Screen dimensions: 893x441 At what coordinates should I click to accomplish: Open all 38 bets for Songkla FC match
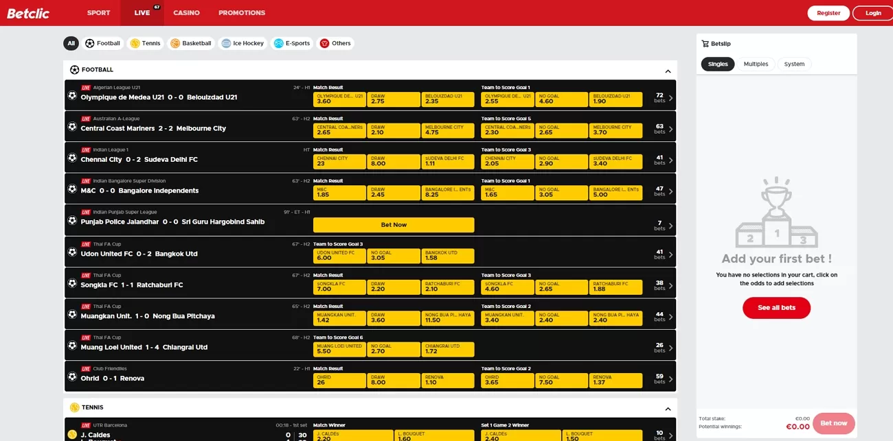pos(664,285)
